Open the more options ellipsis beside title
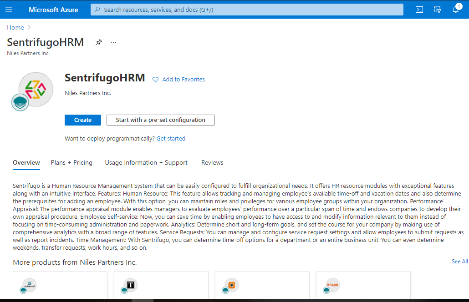Viewport: 469px width, 302px height. click(x=113, y=42)
